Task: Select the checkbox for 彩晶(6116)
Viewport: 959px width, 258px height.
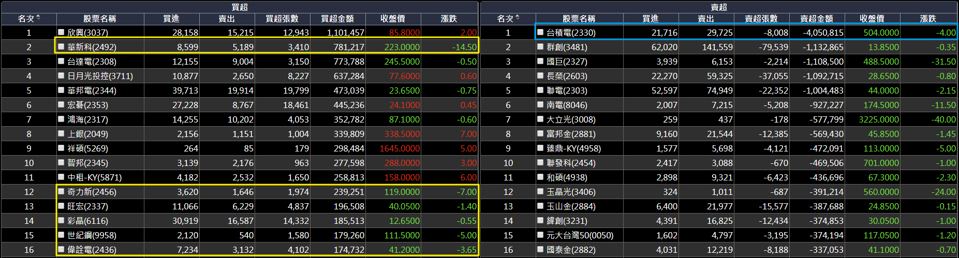Action: pos(61,220)
